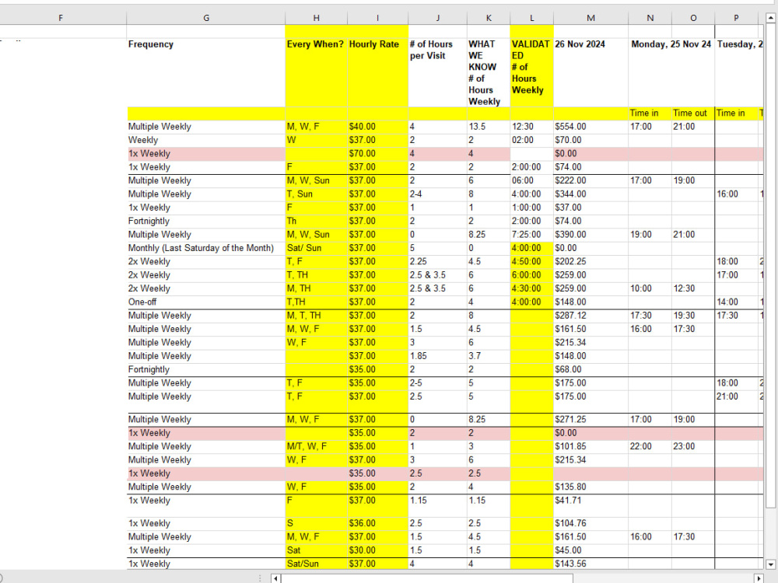Viewport: 778px width, 583px height.
Task: Click the 'Frequency' header cell
Action: pyautogui.click(x=206, y=72)
